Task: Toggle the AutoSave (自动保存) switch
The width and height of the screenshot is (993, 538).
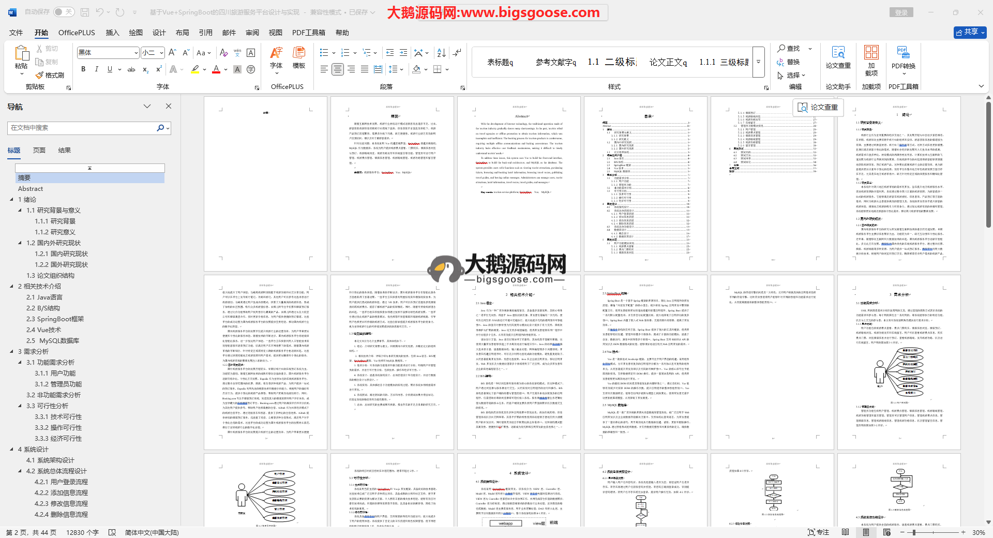Action: pos(64,12)
